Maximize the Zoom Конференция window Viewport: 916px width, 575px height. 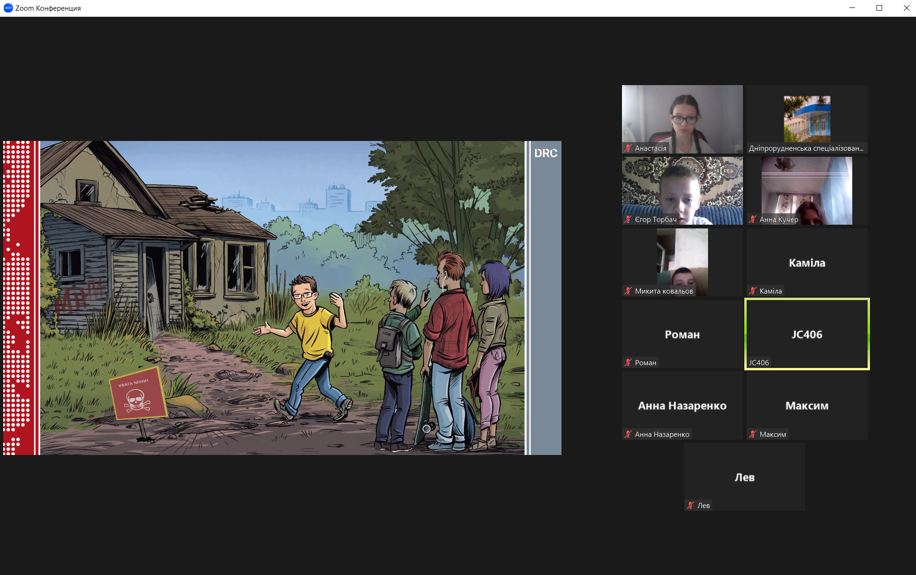[879, 8]
